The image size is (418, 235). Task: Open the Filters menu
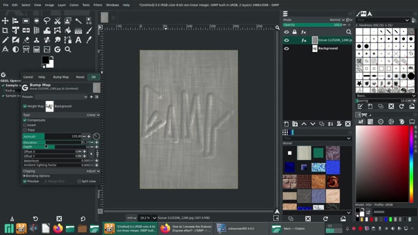point(98,5)
